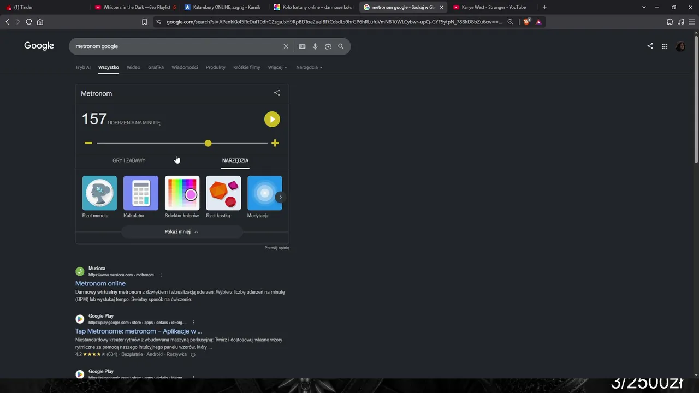Open the Narzędzia search tools dropdown
The height and width of the screenshot is (393, 699).
tap(309, 67)
